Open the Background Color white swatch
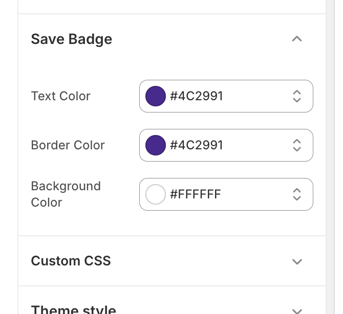343x314 pixels. [x=156, y=194]
